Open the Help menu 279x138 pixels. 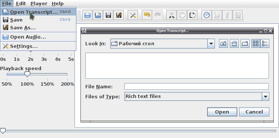pos(58,4)
